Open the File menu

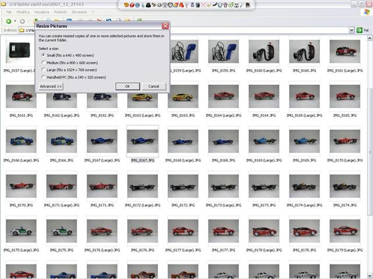[9, 12]
